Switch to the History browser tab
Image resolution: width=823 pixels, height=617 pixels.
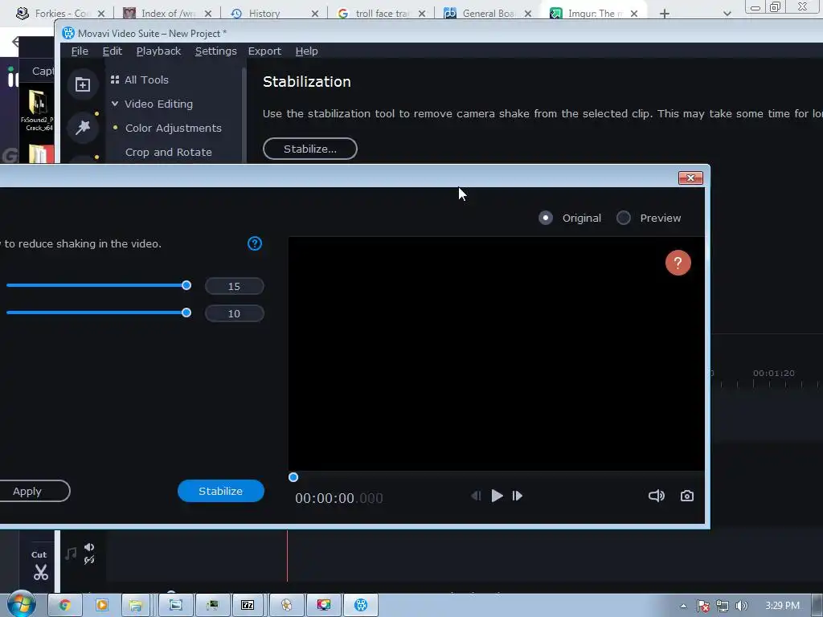264,14
